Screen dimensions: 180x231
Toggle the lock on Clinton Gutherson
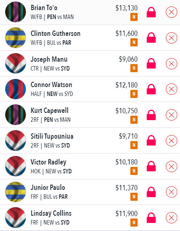(x=151, y=38)
